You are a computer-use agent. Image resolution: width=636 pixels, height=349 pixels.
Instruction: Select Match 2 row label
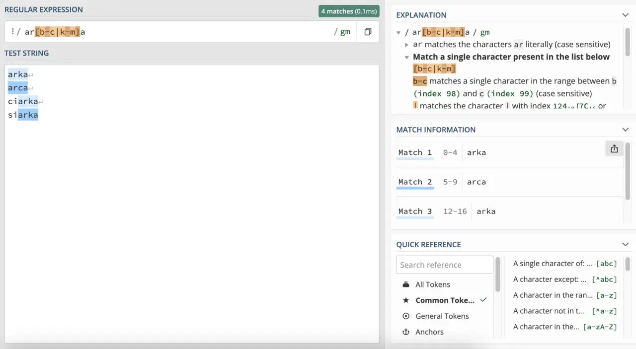pyautogui.click(x=415, y=182)
